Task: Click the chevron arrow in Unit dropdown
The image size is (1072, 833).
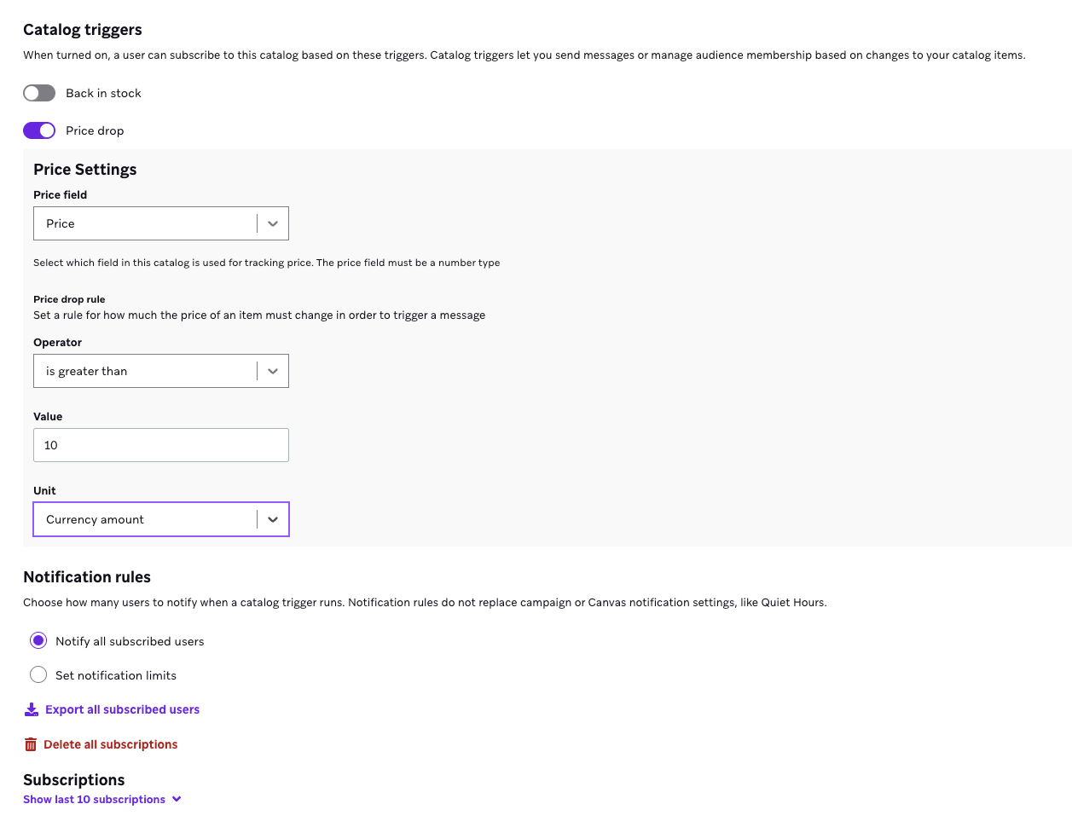Action: point(273,519)
